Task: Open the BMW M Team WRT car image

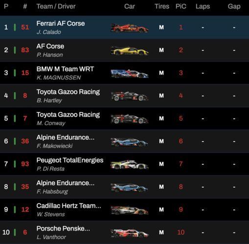Action: point(130,74)
